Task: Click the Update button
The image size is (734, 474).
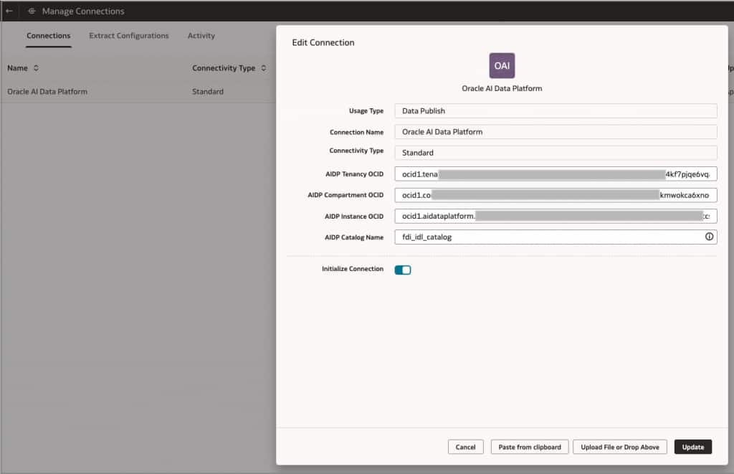Action: (x=693, y=447)
